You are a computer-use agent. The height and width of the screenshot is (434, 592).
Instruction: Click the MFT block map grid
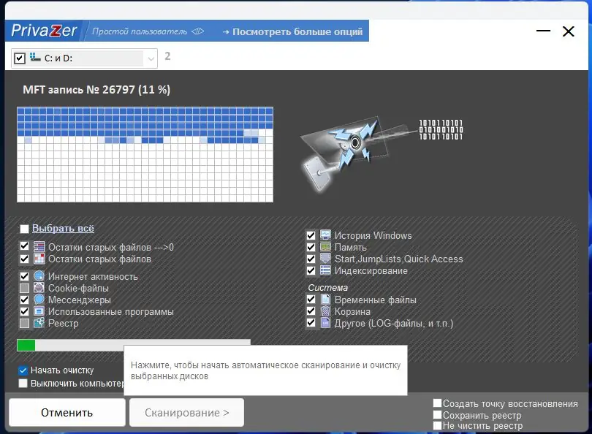[x=145, y=155]
